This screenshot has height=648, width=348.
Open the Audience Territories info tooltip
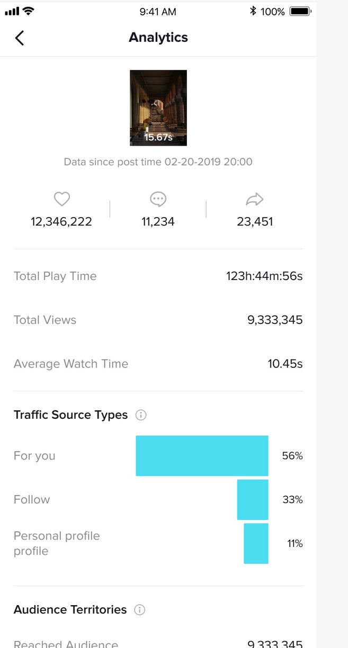pyautogui.click(x=139, y=609)
